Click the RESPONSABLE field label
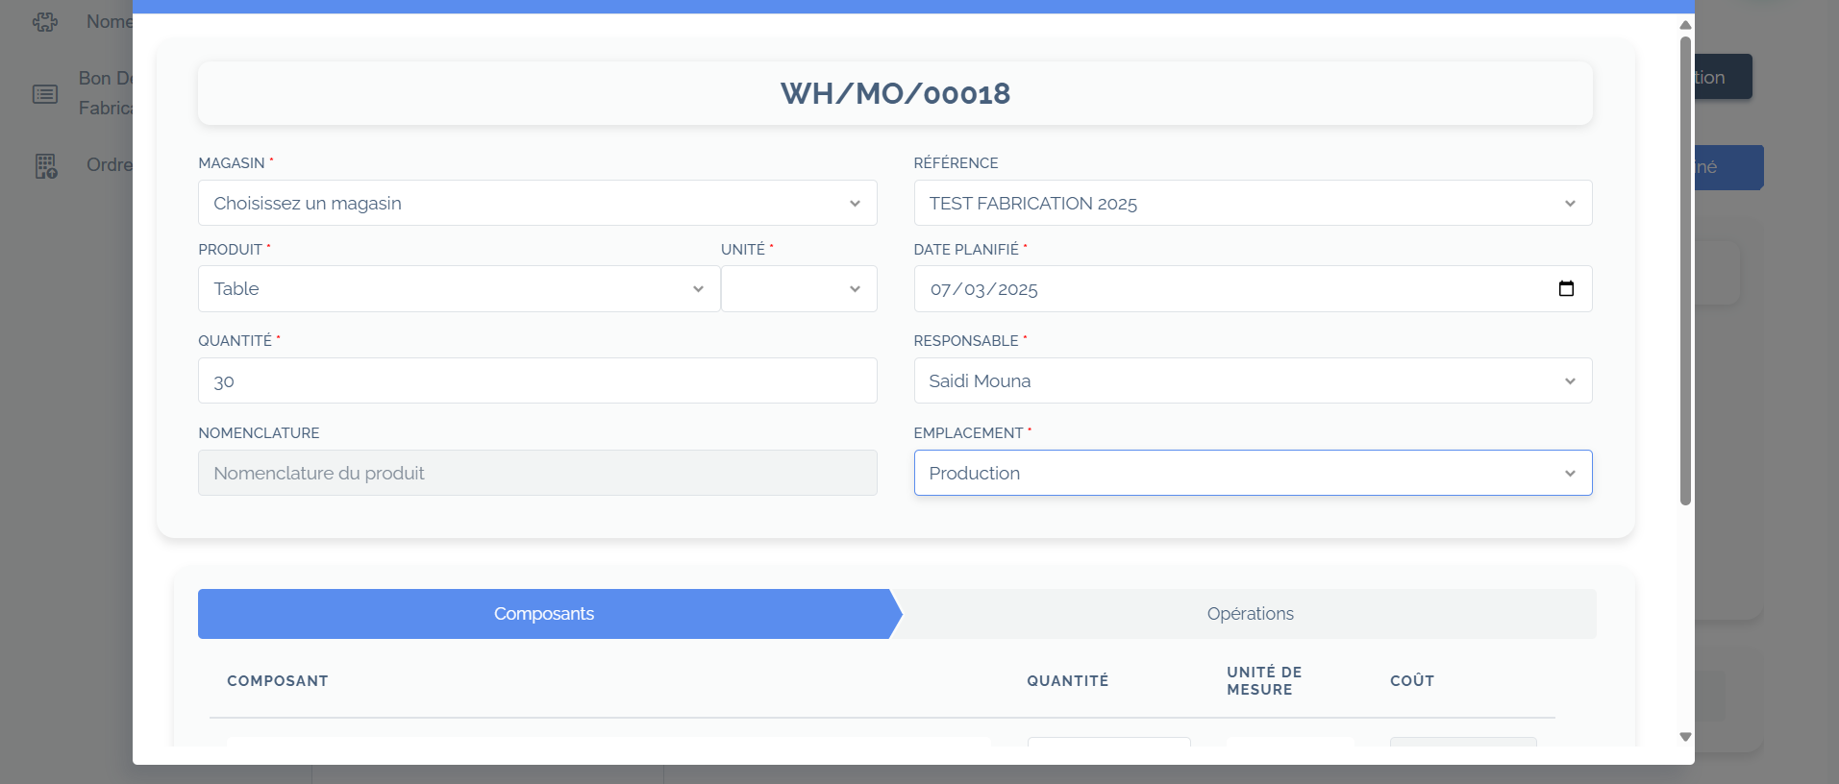The image size is (1839, 784). point(966,341)
